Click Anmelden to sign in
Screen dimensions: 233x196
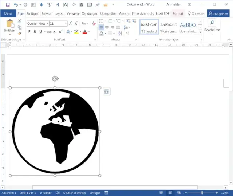tap(174, 5)
